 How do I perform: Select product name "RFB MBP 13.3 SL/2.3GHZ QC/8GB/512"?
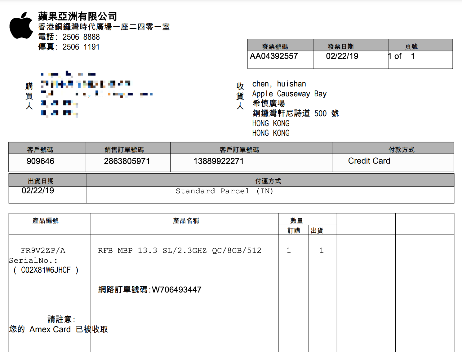[180, 250]
